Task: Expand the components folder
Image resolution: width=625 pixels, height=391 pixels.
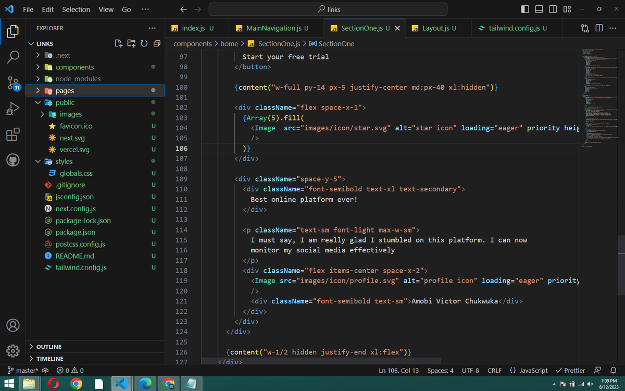Action: (38, 67)
